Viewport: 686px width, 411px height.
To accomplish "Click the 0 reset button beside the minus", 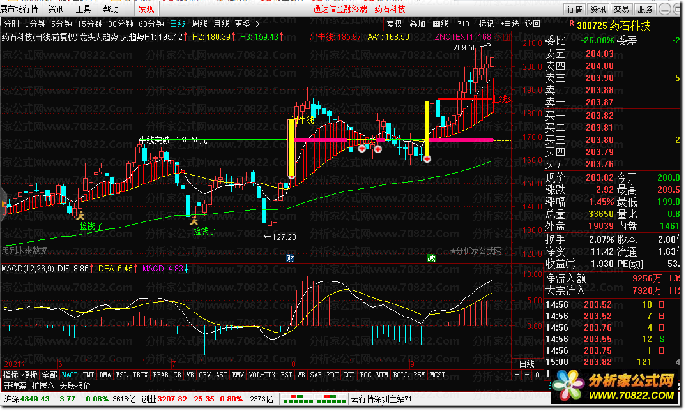I will pos(537,375).
